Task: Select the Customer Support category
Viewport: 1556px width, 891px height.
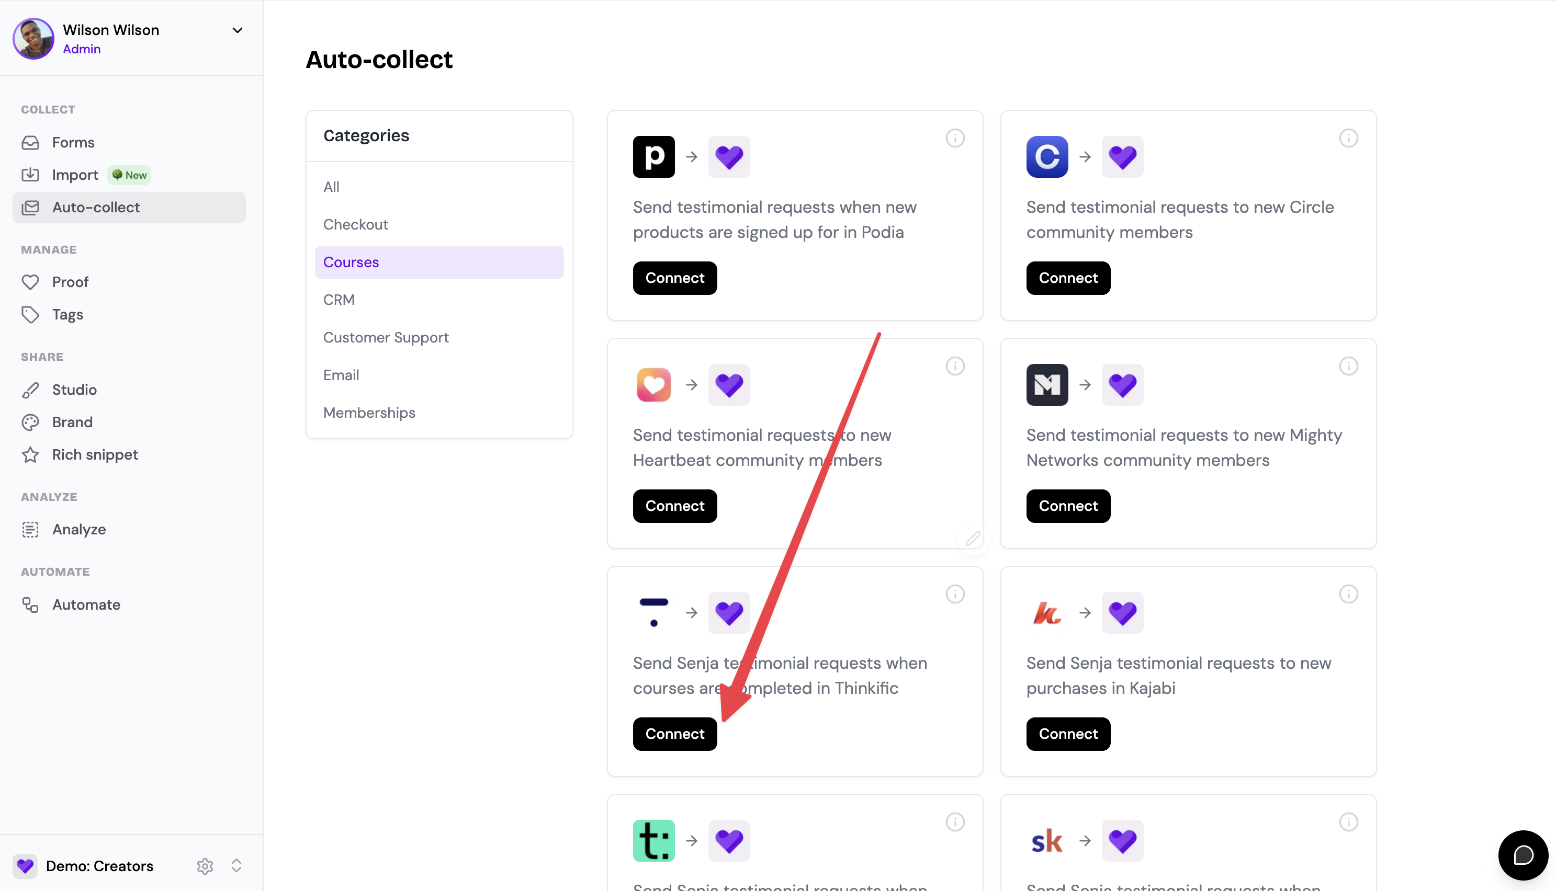Action: [439, 337]
